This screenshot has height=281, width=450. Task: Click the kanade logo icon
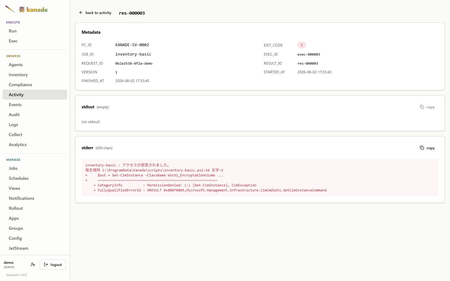tap(10, 9)
